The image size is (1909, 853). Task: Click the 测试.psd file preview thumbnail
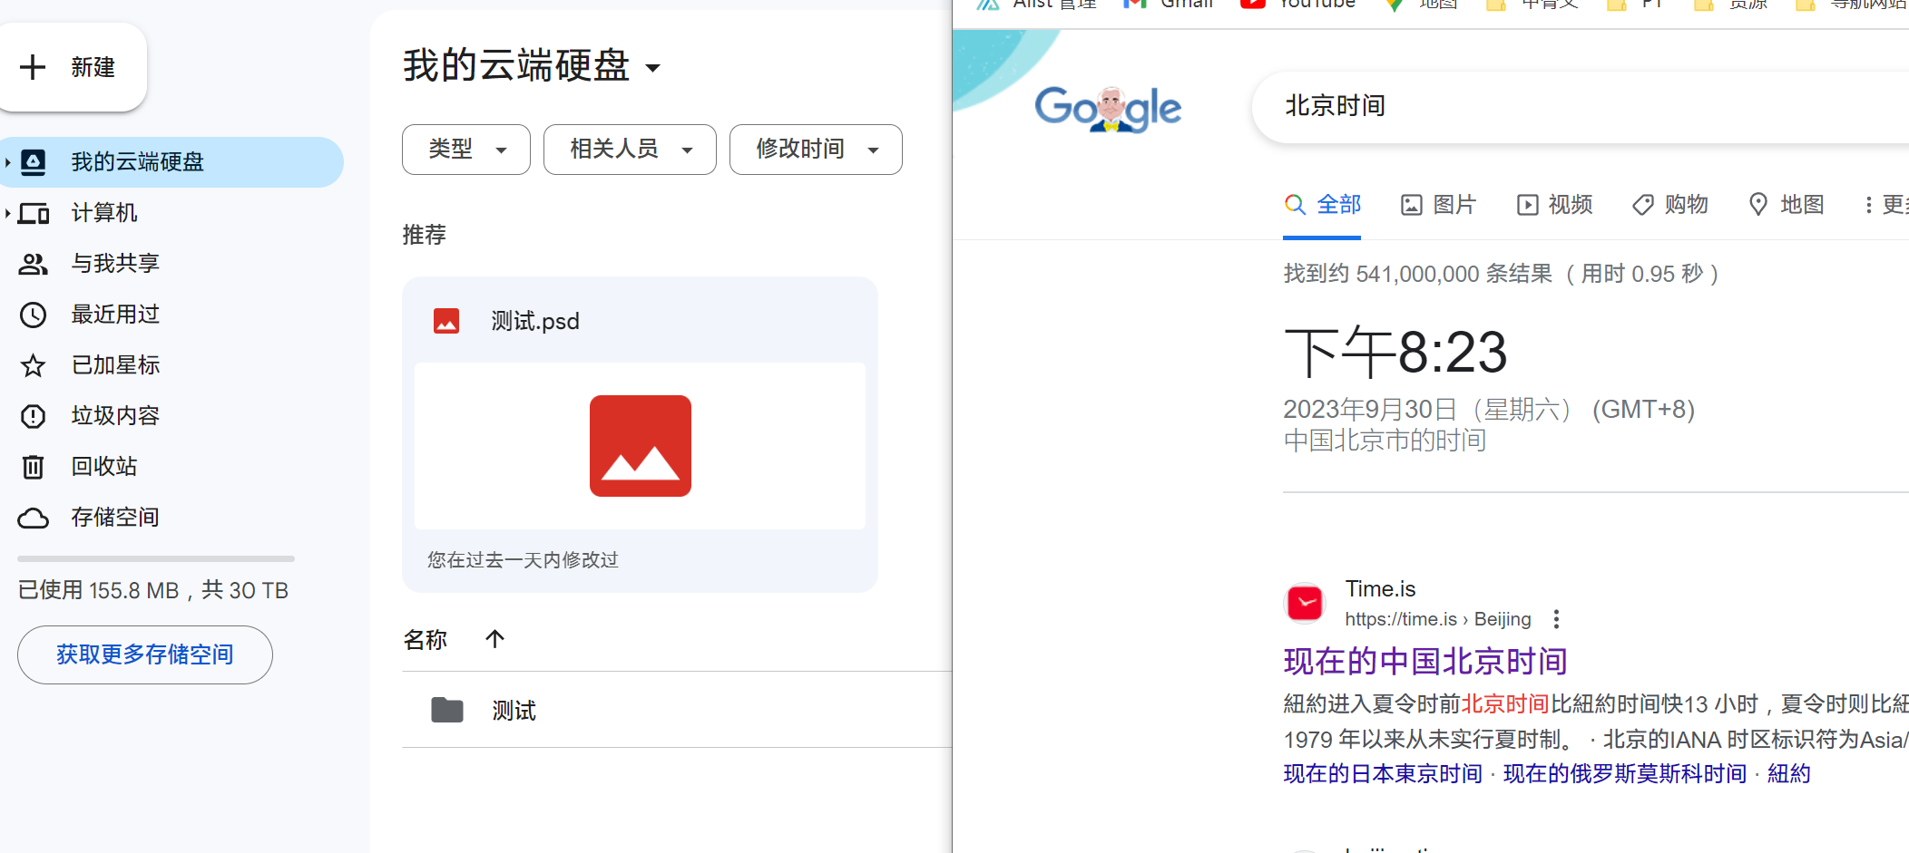click(x=640, y=446)
